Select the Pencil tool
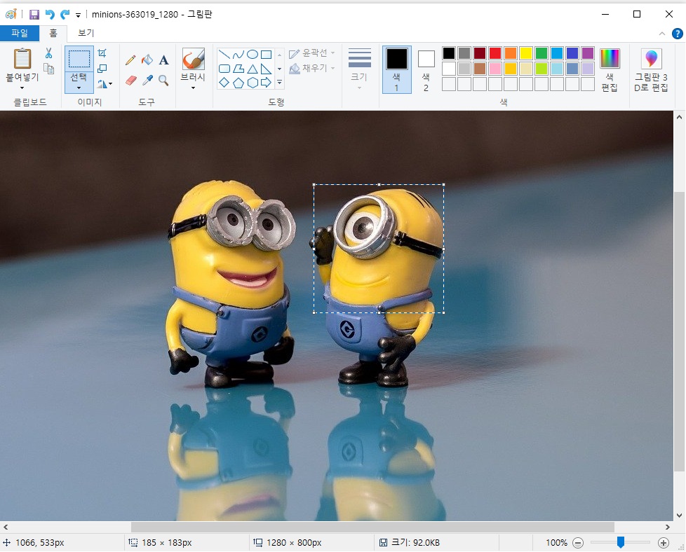 (130, 60)
